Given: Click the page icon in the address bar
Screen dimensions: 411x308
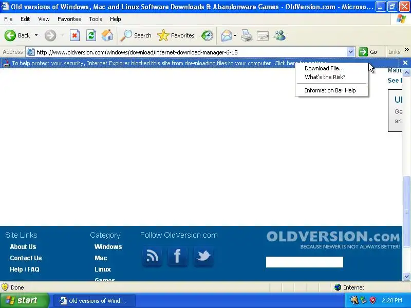Looking at the screenshot, I should [31, 52].
